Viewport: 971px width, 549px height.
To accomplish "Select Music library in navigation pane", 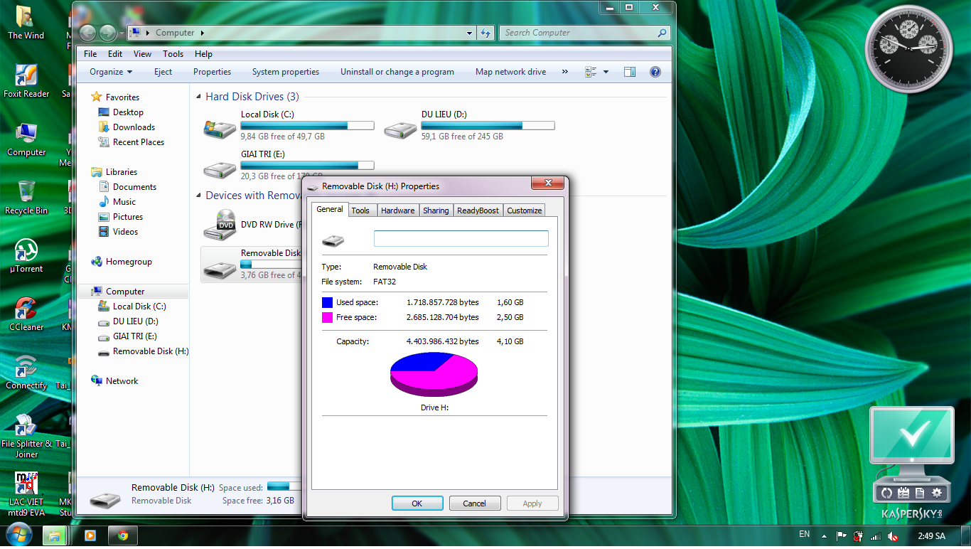I will pyautogui.click(x=124, y=202).
